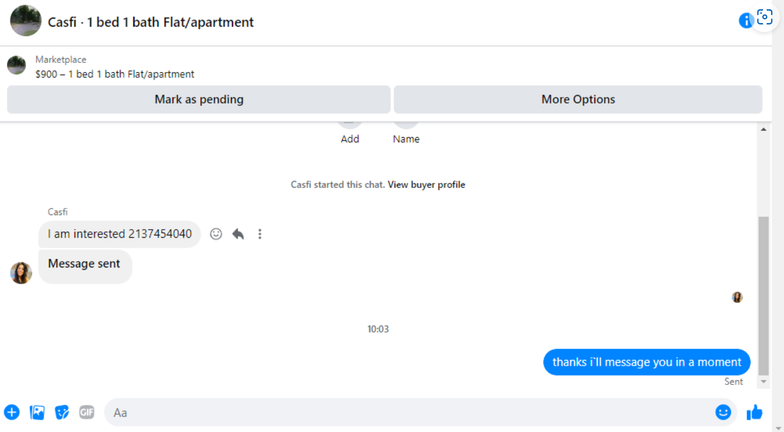Click the "thanks i'll message you" sent bubble
Viewport: 784px width, 432px height.
click(647, 362)
